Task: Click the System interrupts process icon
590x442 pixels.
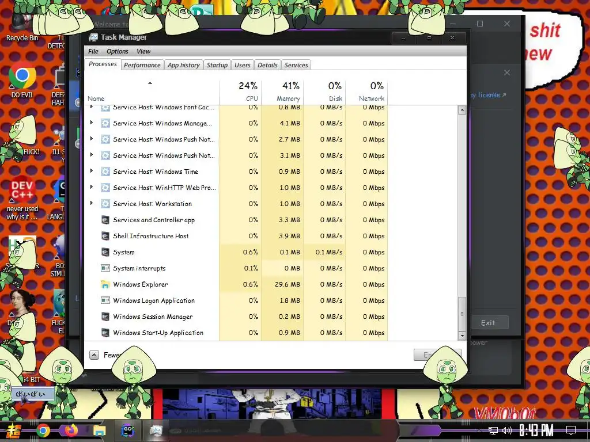Action: [105, 268]
